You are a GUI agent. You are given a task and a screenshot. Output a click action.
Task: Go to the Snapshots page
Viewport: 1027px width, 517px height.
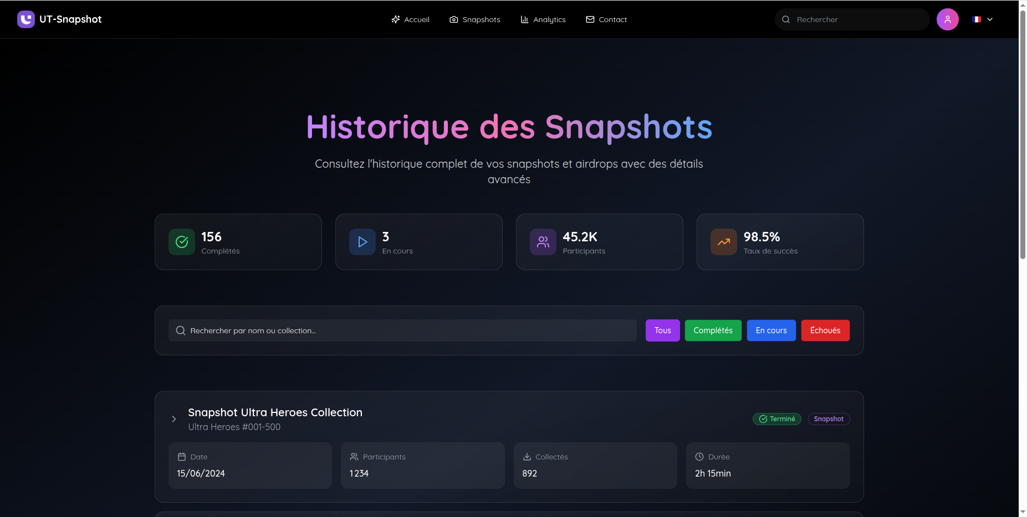tap(475, 19)
